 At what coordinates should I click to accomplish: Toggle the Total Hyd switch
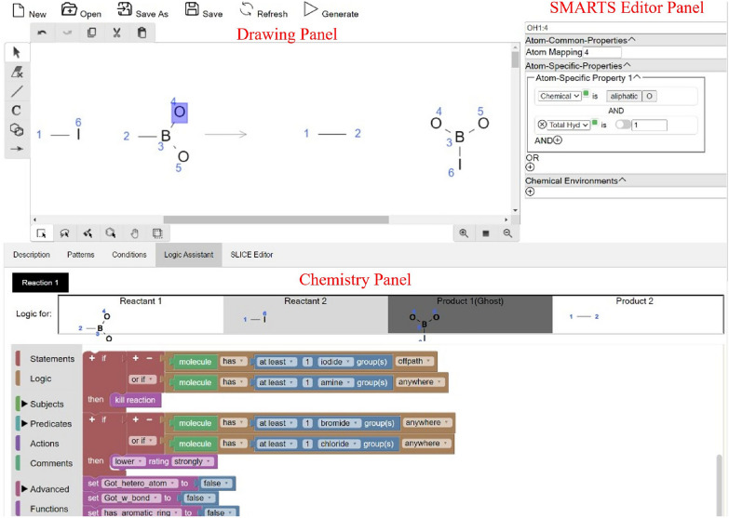pyautogui.click(x=623, y=125)
